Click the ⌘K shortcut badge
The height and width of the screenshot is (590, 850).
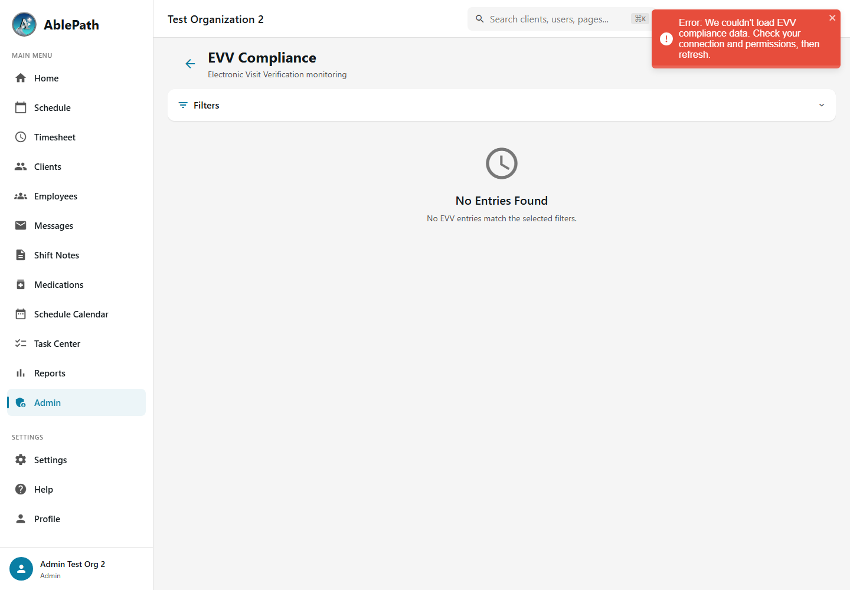640,19
